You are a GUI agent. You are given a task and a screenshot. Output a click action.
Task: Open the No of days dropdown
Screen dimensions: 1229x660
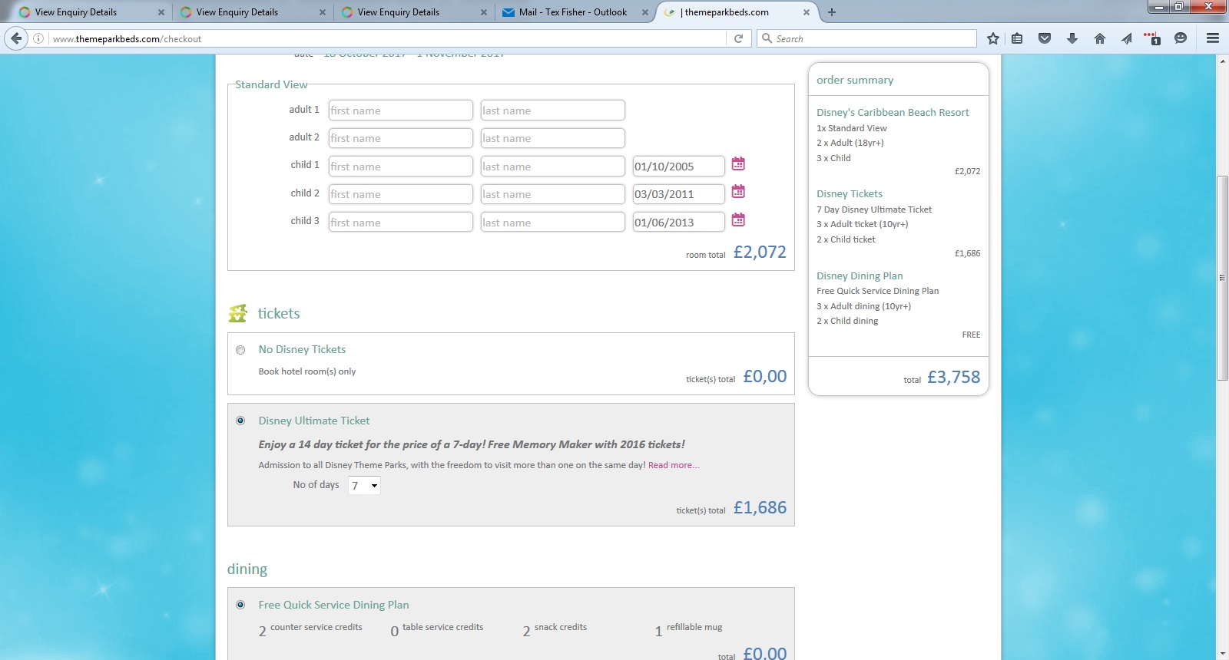[364, 485]
